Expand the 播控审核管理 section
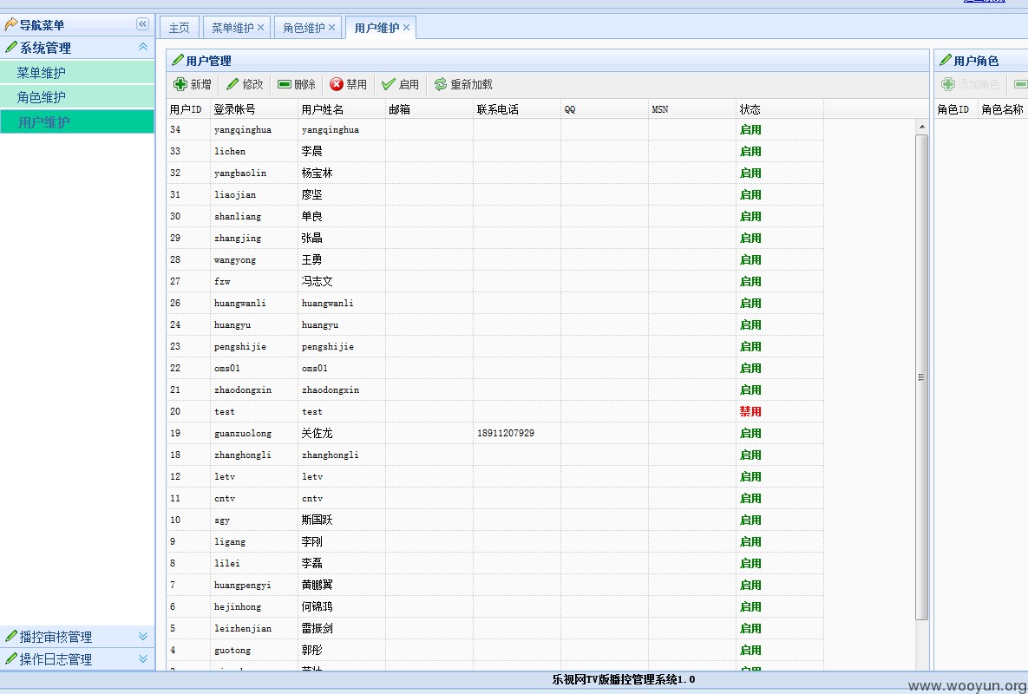The width and height of the screenshot is (1028, 694). click(x=143, y=637)
